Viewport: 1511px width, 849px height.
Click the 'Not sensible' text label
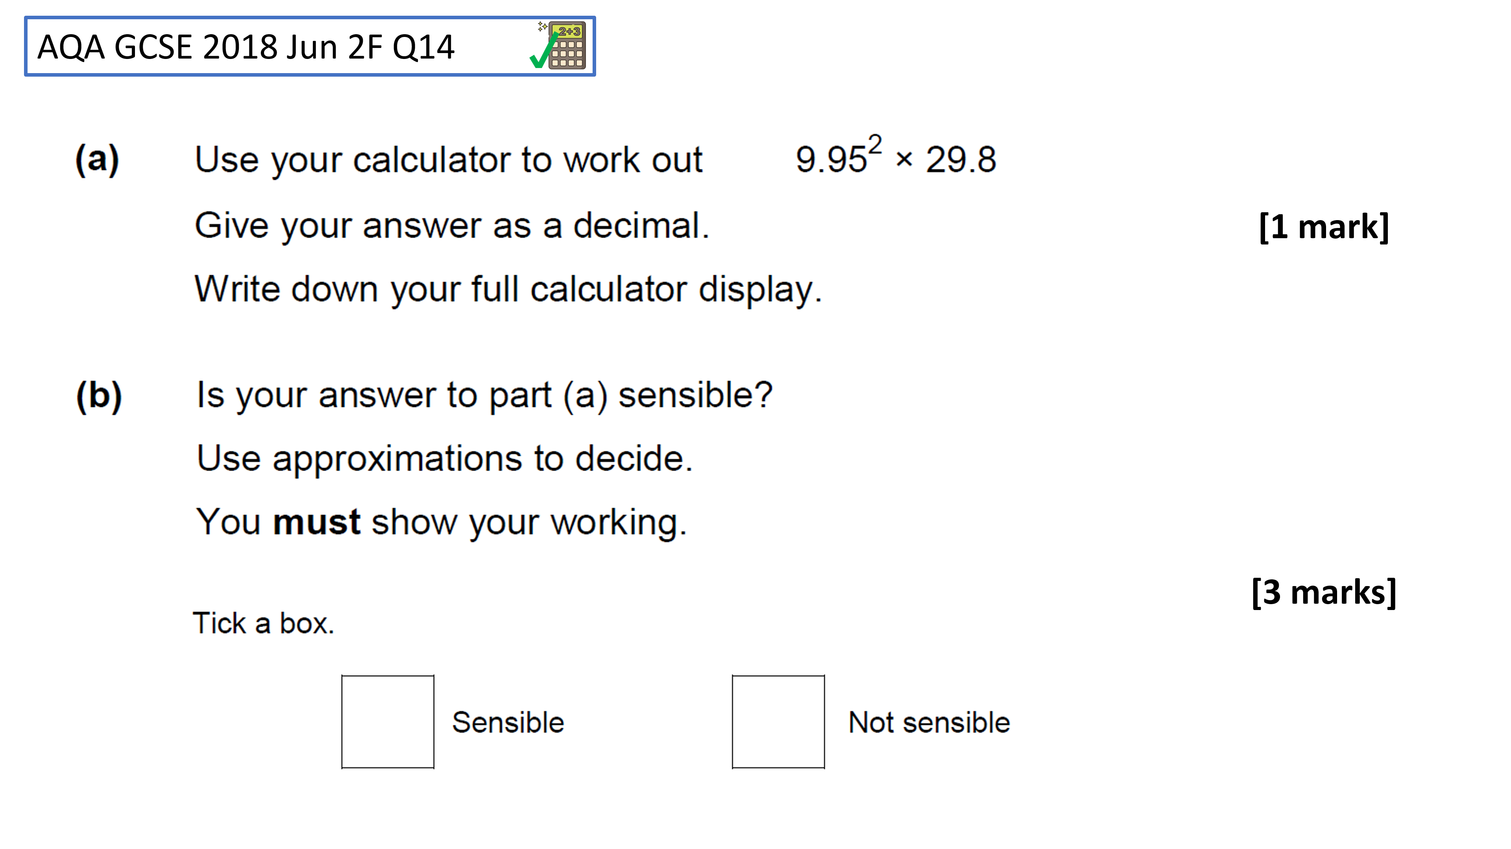tap(929, 722)
